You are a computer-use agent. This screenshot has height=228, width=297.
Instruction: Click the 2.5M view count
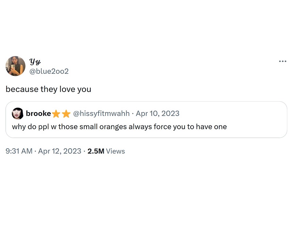click(96, 151)
